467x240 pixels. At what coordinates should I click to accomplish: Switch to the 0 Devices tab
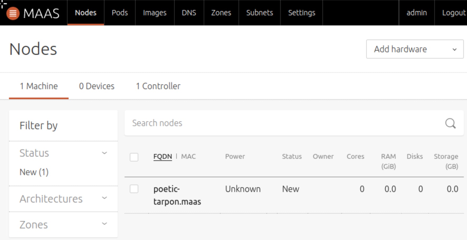point(97,86)
